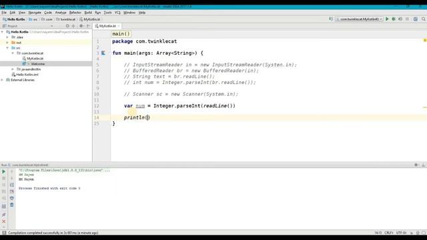Toggle soft-wrap in the Run console
This screenshot has width=427, height=240.
12,185
